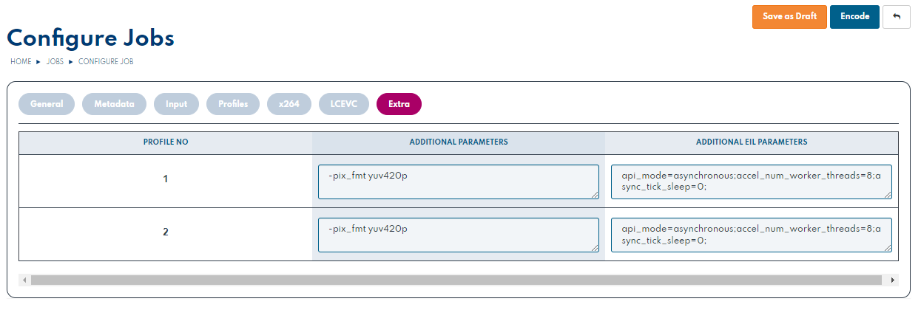The image size is (921, 321).
Task: Click the CONFIGURE JOB breadcrumb
Action: coord(106,62)
